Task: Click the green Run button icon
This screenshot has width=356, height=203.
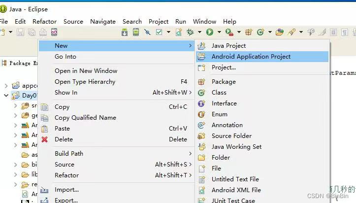Action: 210,32
